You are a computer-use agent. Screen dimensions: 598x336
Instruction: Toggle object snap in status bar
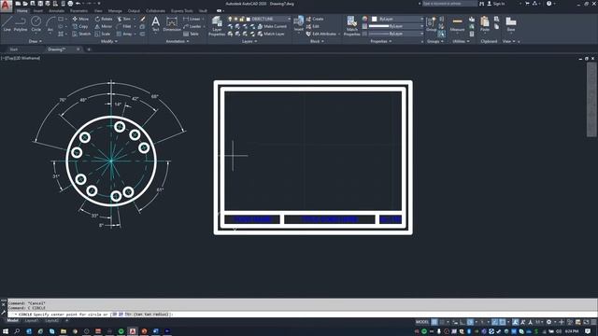[x=503, y=322]
